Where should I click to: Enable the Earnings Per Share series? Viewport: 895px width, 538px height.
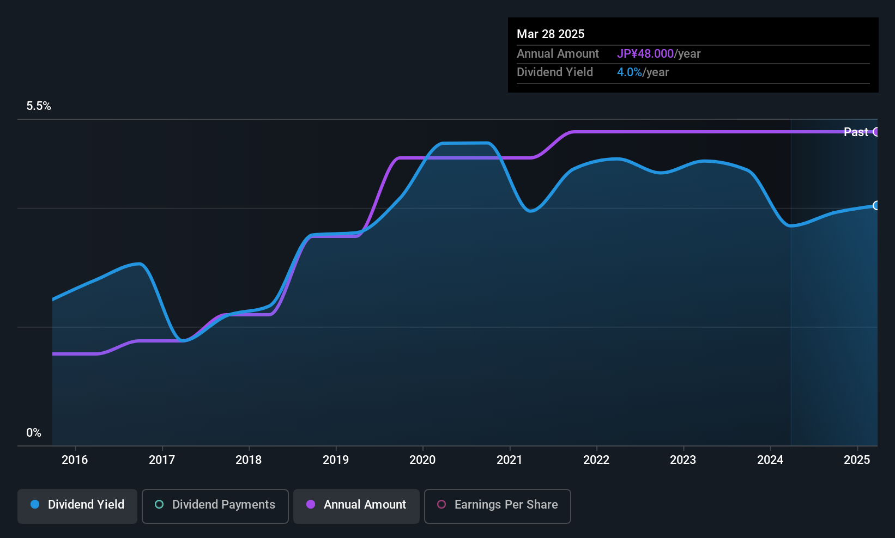coord(497,506)
